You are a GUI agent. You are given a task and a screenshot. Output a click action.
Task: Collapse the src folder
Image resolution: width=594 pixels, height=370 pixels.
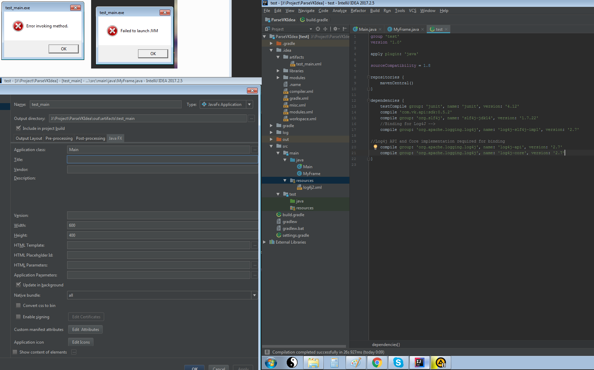(x=271, y=146)
